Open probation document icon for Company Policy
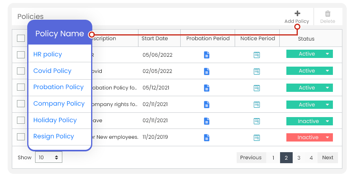This screenshot has width=355, height=177. 206,104
